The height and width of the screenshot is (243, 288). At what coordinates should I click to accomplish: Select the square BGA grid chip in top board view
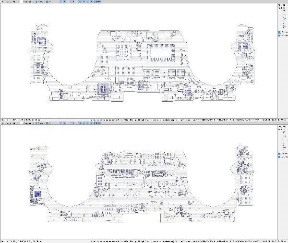tap(124, 52)
